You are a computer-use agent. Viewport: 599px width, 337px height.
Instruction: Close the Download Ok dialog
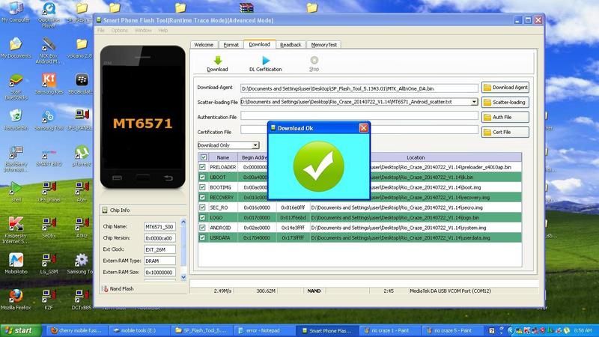(x=363, y=128)
